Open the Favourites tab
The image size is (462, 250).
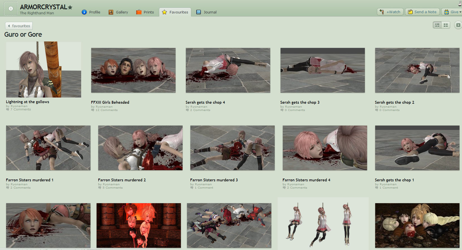point(175,12)
